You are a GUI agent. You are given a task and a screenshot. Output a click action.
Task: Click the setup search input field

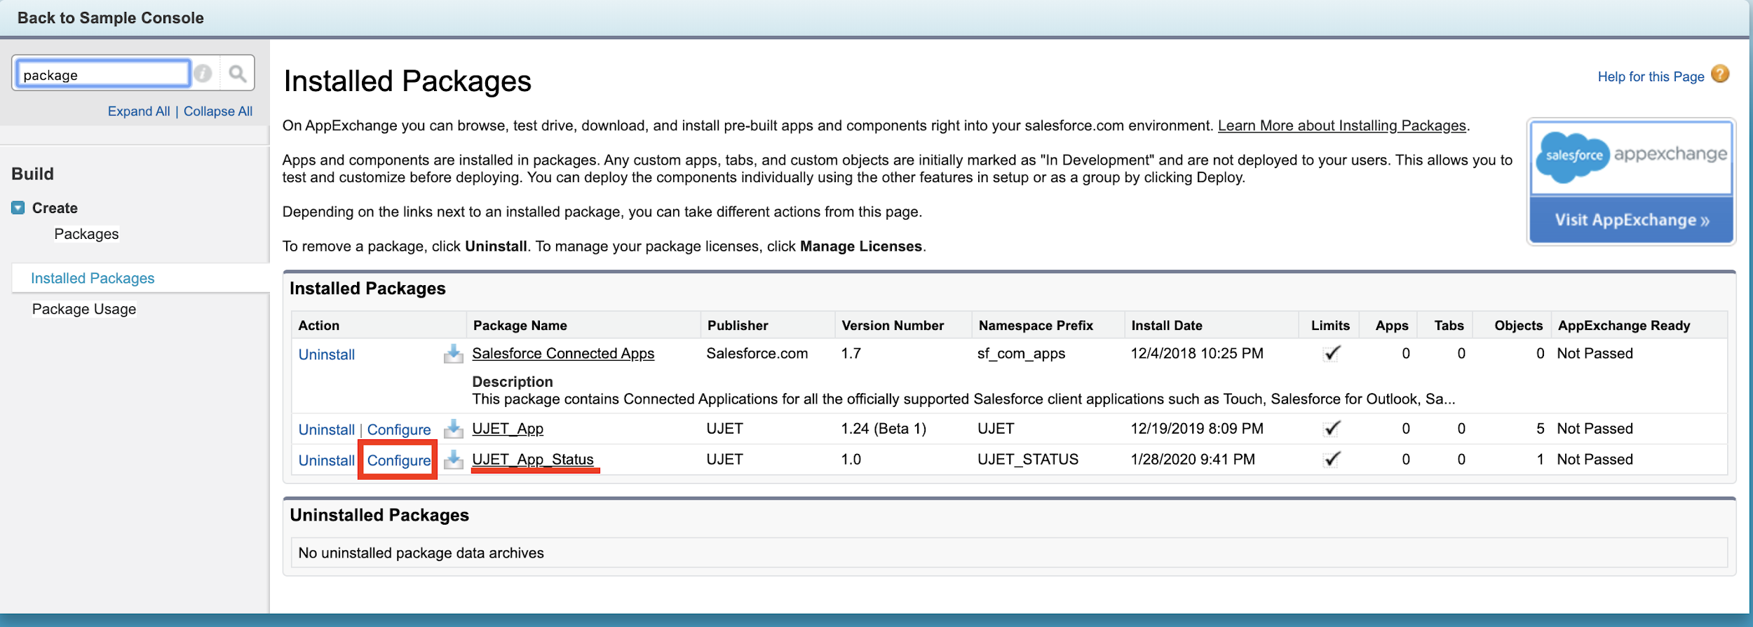103,74
